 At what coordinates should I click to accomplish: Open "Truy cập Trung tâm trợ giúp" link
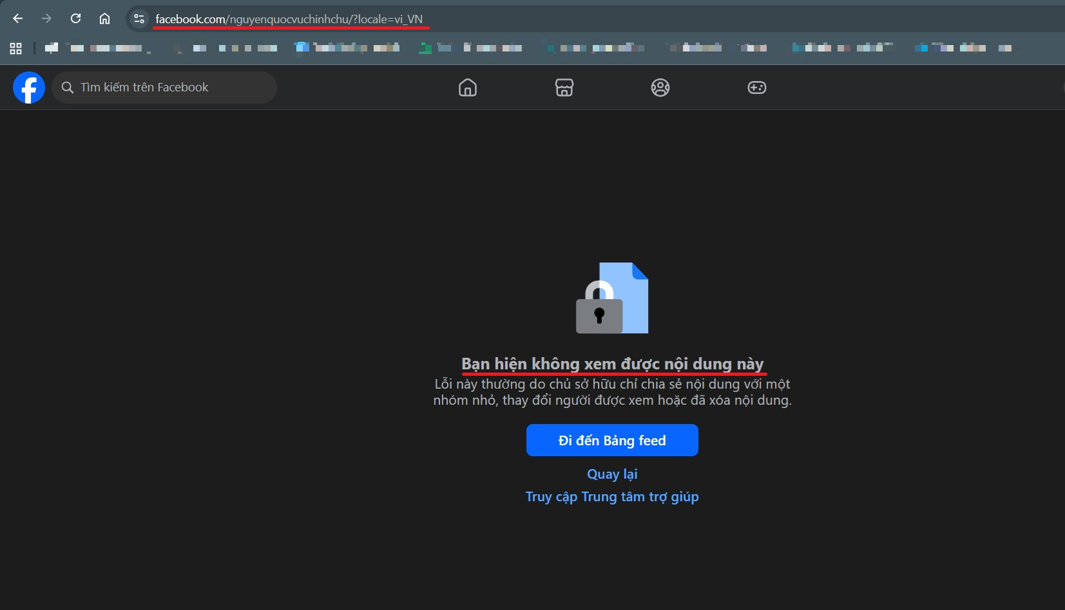coord(612,497)
